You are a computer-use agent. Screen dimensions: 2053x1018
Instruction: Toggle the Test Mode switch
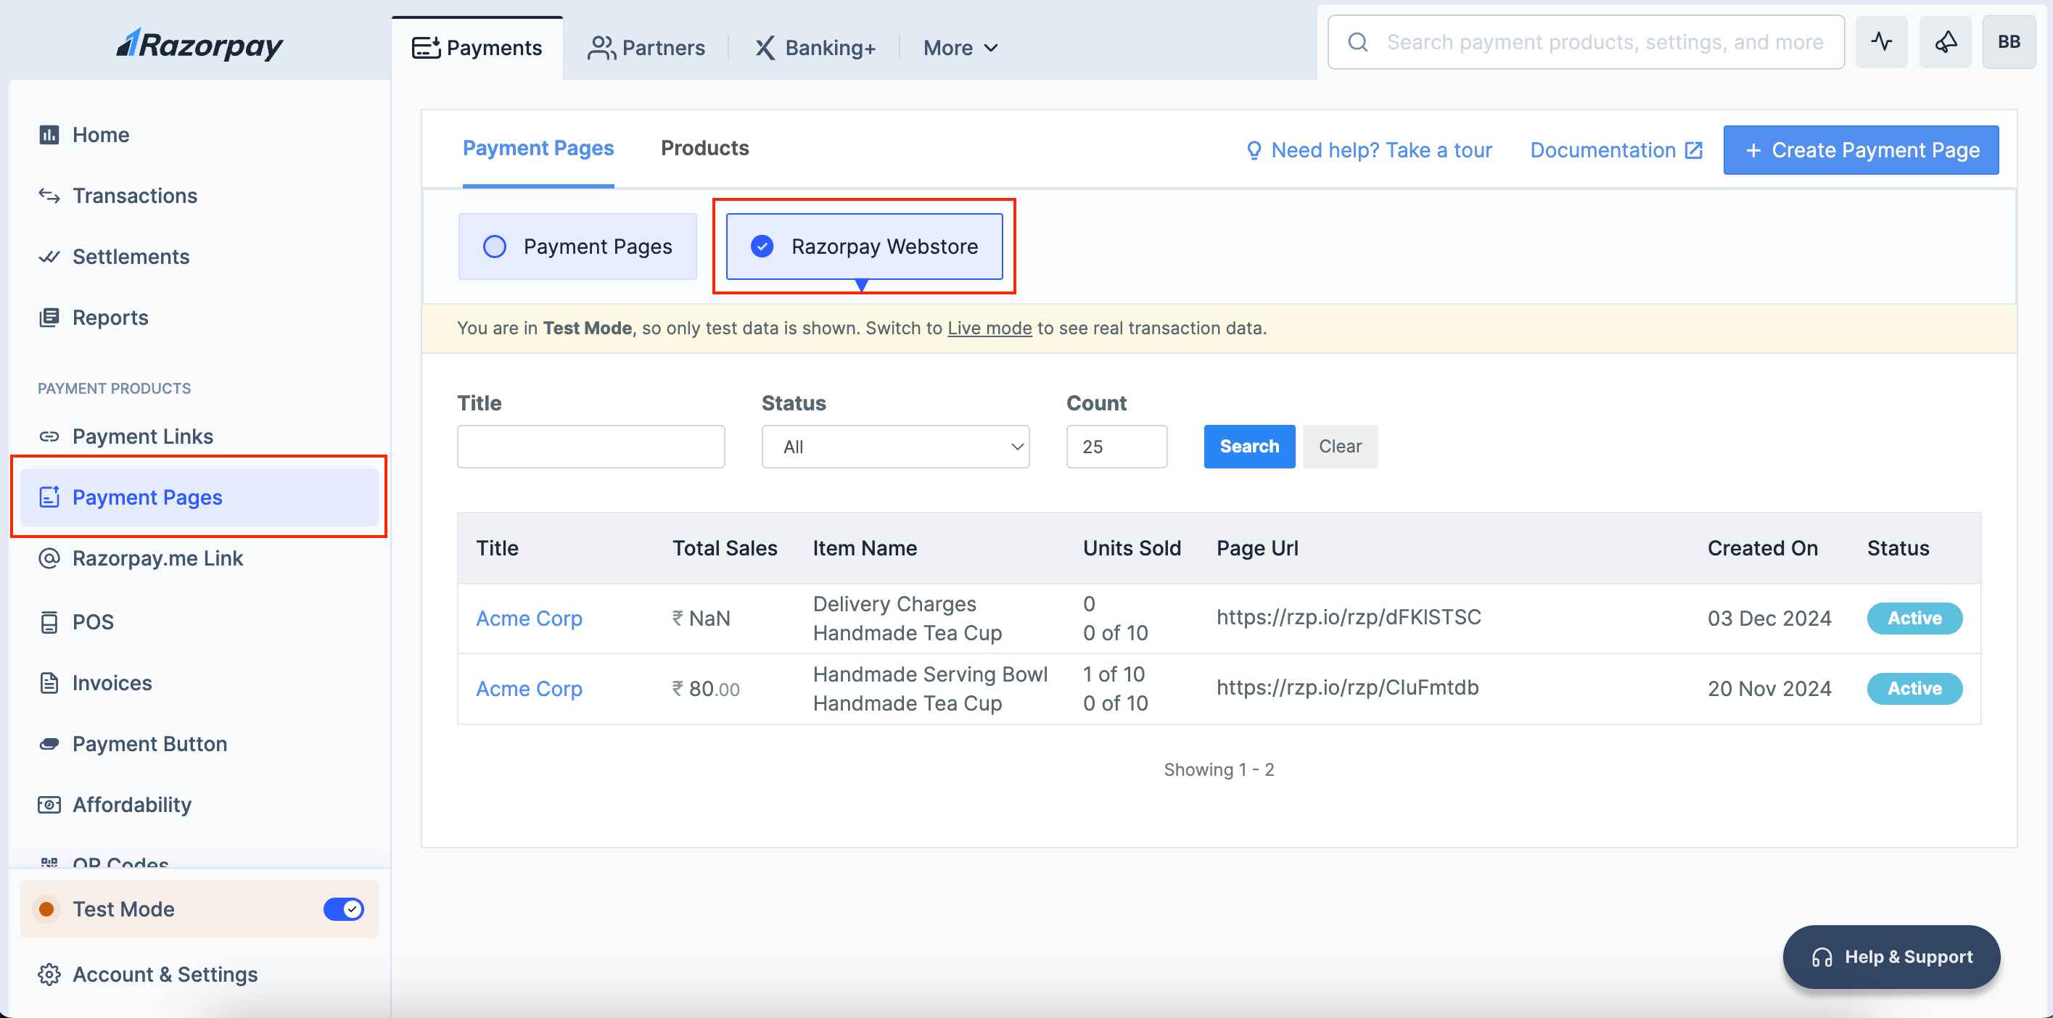coord(343,909)
